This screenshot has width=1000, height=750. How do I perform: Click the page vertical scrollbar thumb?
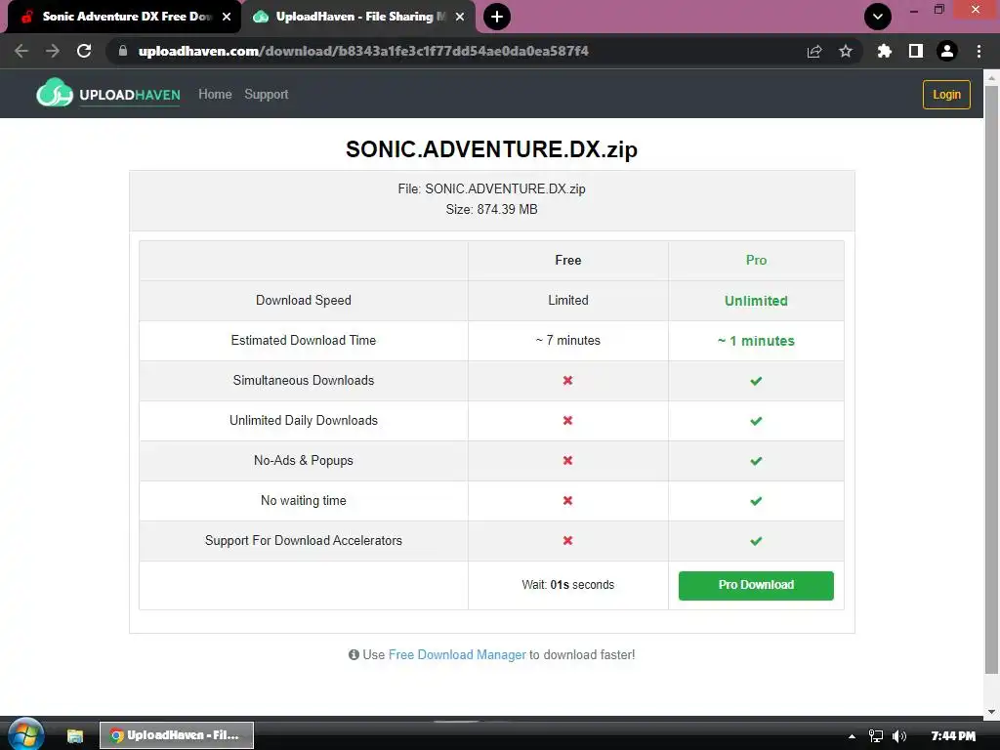pos(991,380)
